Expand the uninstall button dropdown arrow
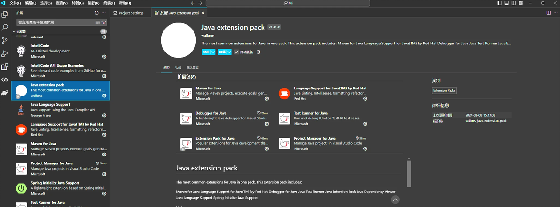 click(229, 52)
